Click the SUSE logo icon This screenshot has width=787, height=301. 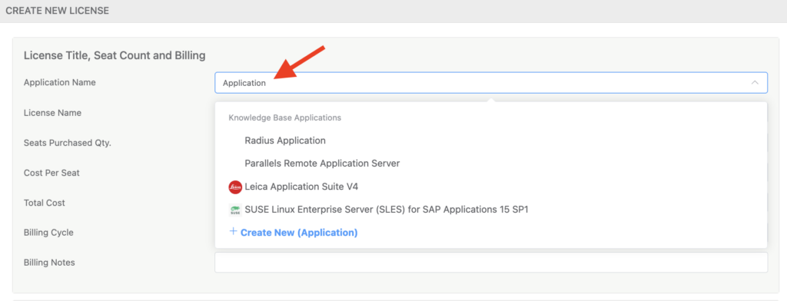pyautogui.click(x=235, y=210)
